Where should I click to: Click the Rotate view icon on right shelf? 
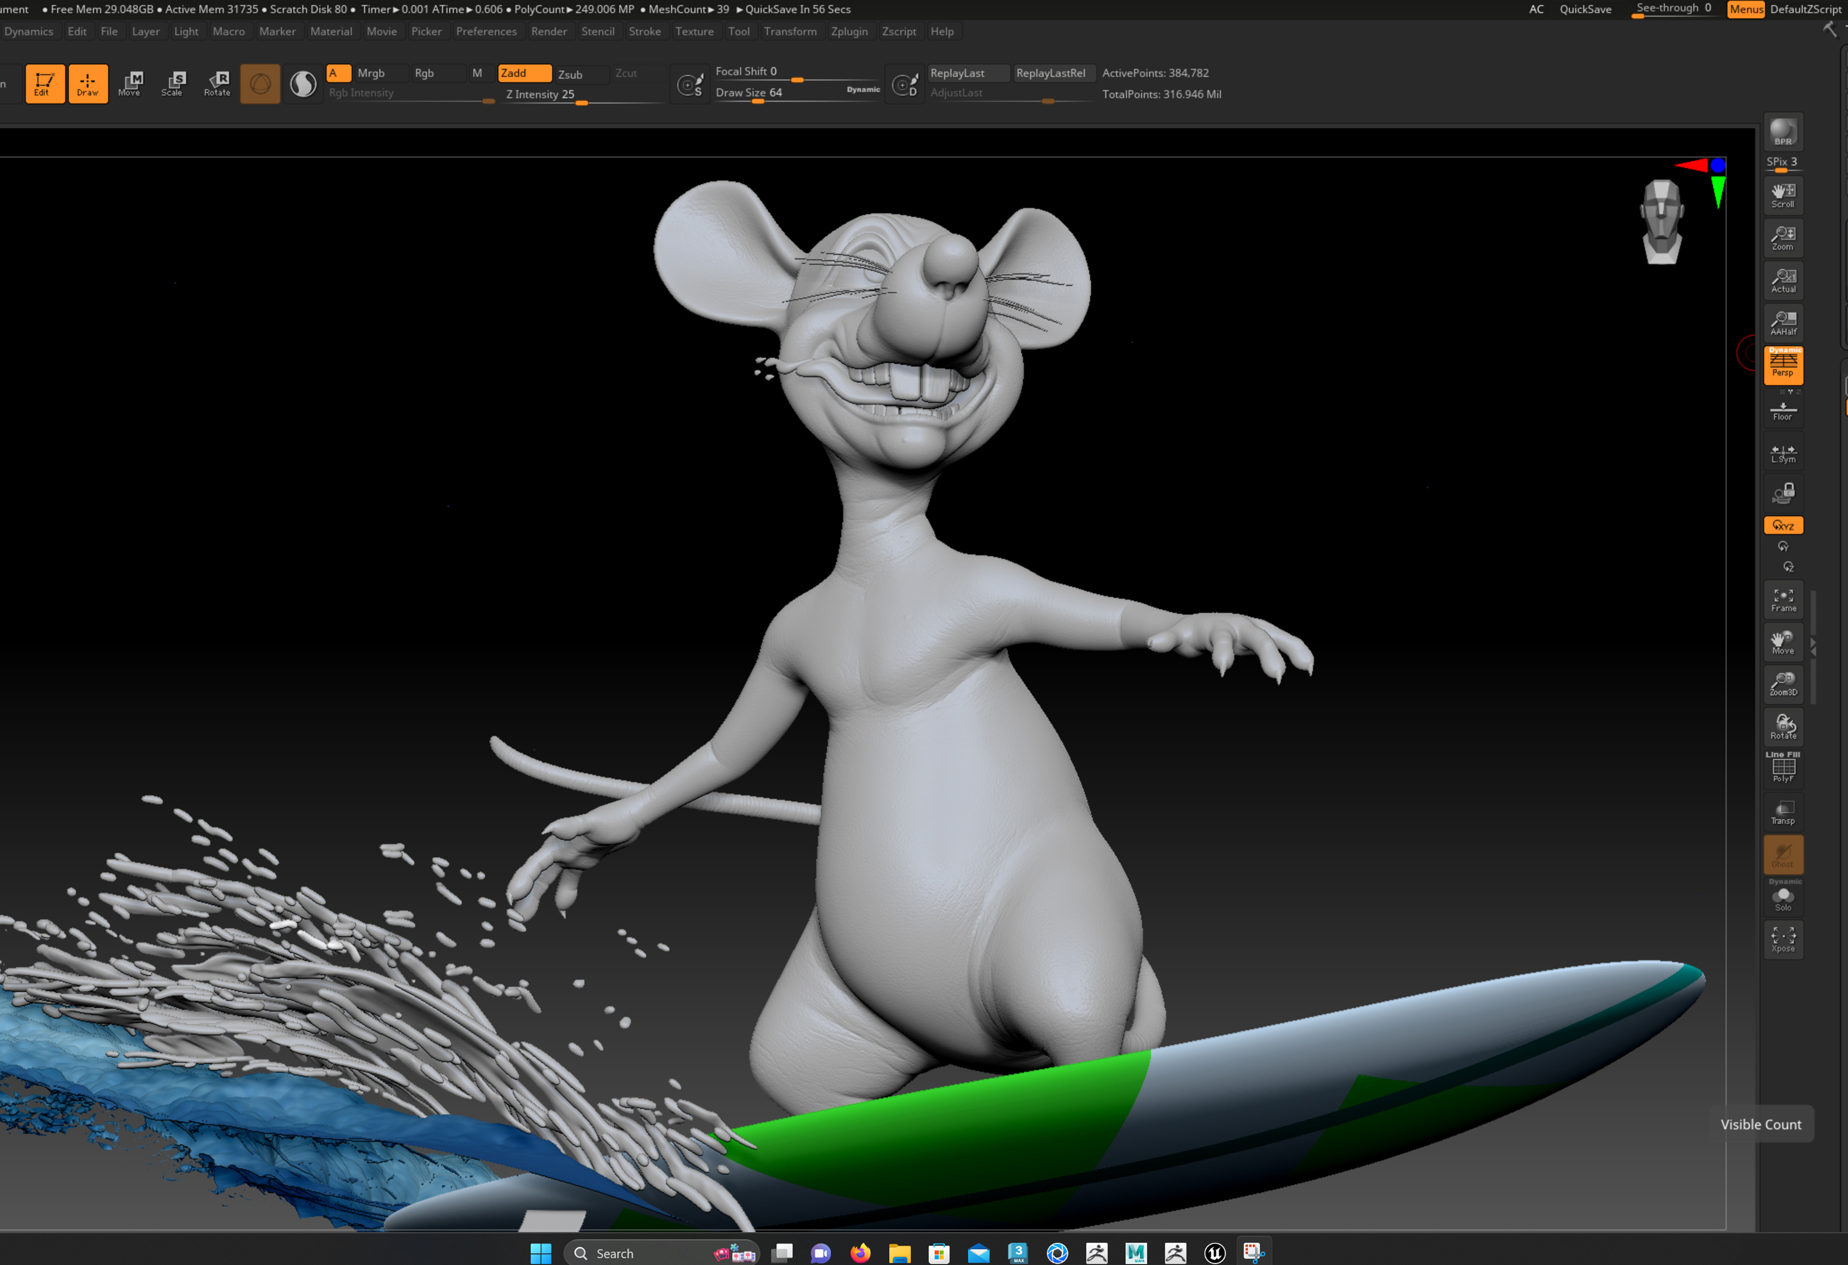1783,728
